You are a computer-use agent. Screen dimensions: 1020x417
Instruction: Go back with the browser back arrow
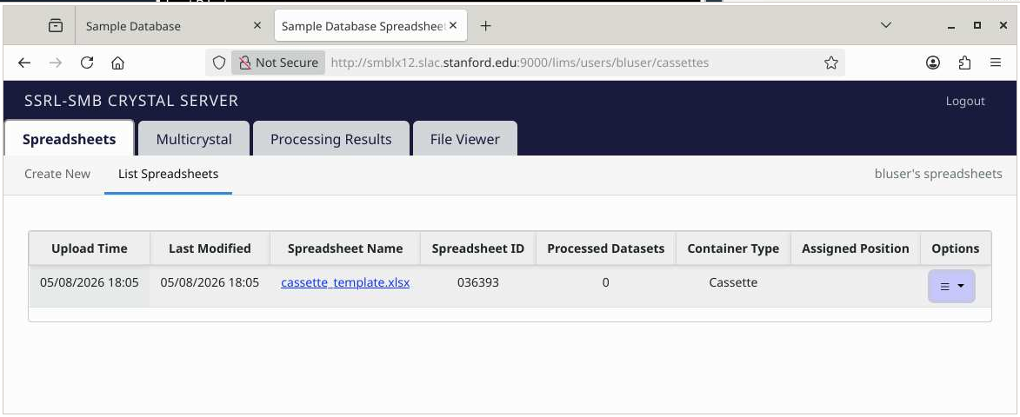pyautogui.click(x=24, y=63)
